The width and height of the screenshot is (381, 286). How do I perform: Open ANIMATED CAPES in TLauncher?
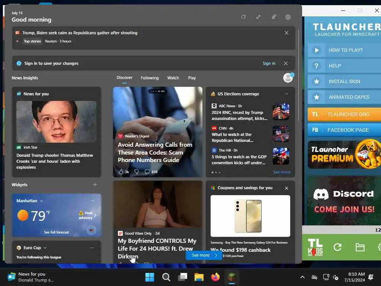pyautogui.click(x=344, y=97)
